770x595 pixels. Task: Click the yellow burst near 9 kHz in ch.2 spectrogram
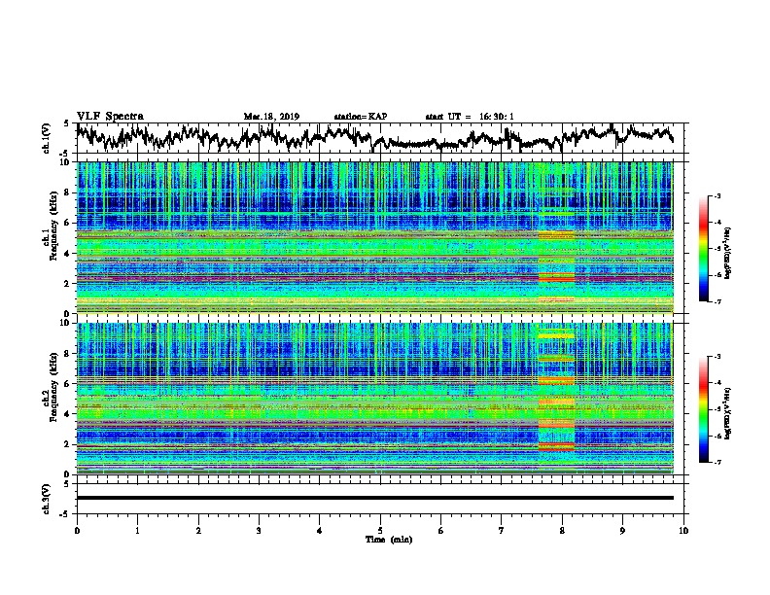(x=556, y=336)
